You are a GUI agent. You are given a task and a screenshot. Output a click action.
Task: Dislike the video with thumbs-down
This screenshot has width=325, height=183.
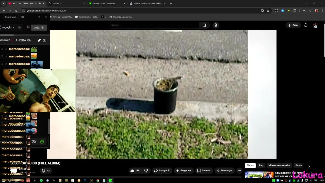point(146,171)
